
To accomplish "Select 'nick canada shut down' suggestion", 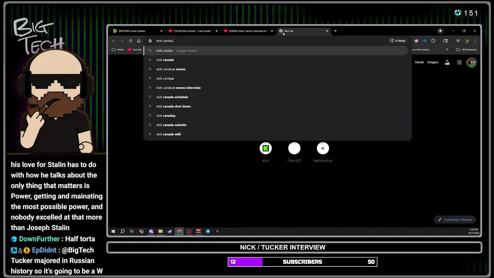I will pos(276,106).
